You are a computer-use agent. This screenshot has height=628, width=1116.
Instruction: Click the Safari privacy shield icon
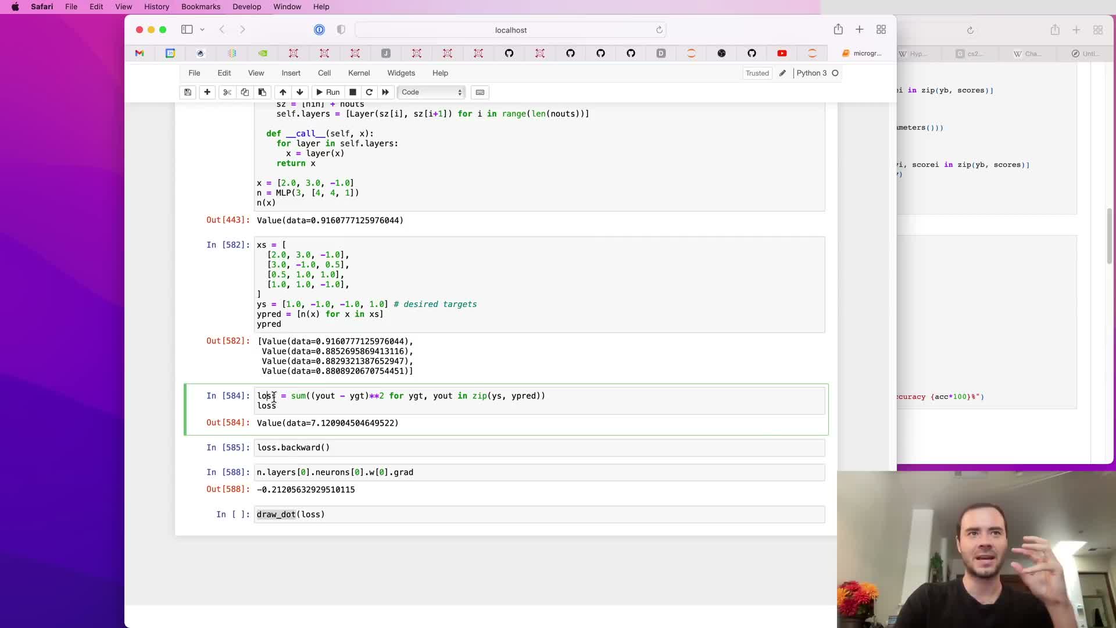(341, 30)
